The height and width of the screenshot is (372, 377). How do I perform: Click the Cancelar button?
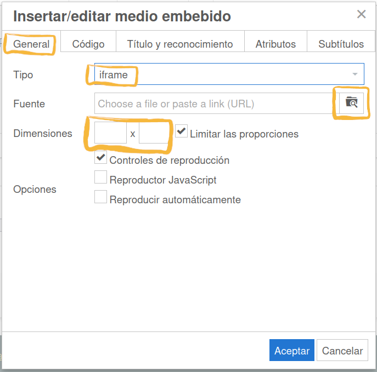342,351
